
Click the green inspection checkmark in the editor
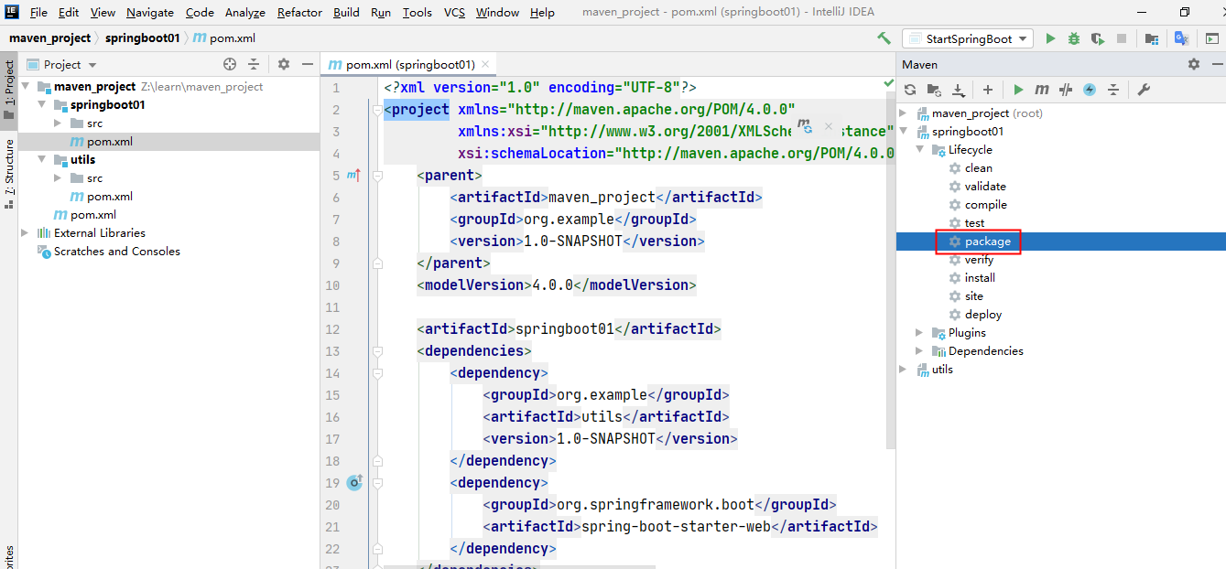[x=888, y=83]
